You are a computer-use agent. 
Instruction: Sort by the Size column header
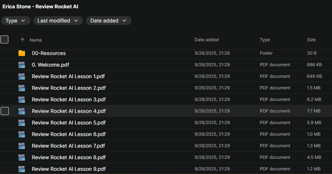click(311, 40)
